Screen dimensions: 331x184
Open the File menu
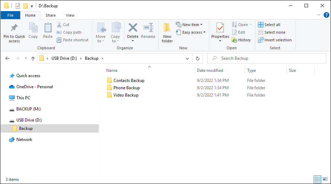(x=10, y=15)
